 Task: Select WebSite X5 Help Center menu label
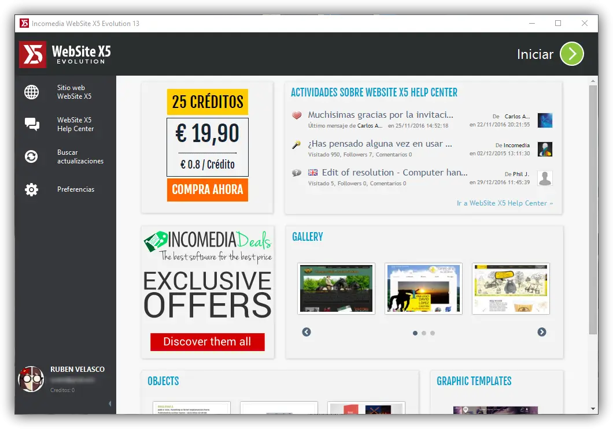tap(75, 124)
